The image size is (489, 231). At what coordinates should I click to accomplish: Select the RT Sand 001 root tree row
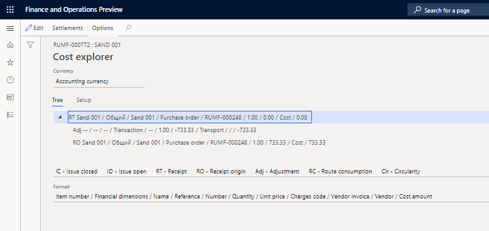[190, 118]
